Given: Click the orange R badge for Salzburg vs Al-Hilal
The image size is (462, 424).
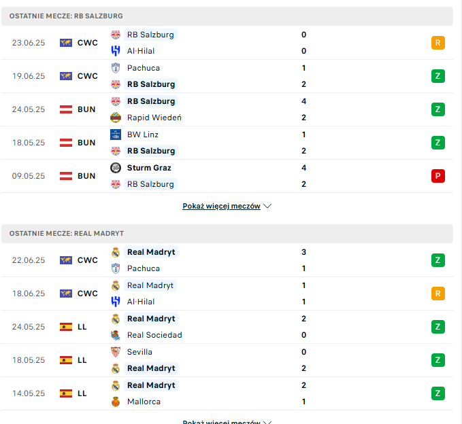Looking at the screenshot, I should [x=438, y=43].
